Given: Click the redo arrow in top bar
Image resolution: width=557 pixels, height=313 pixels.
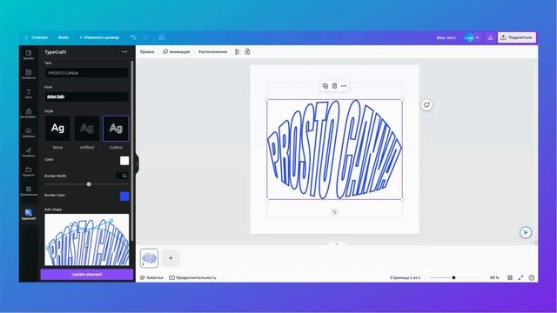Looking at the screenshot, I should (x=146, y=37).
